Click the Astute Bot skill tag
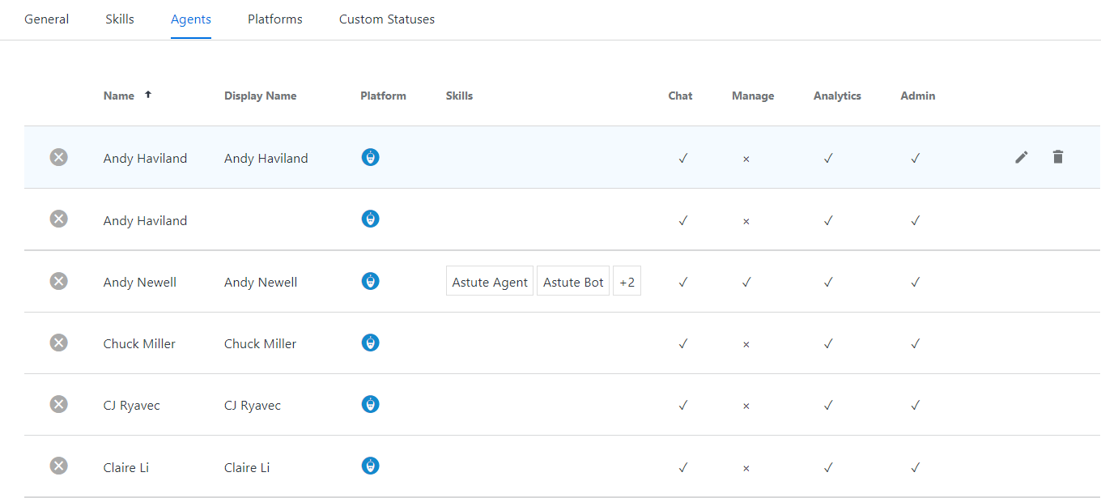This screenshot has height=498, width=1101. 573,282
